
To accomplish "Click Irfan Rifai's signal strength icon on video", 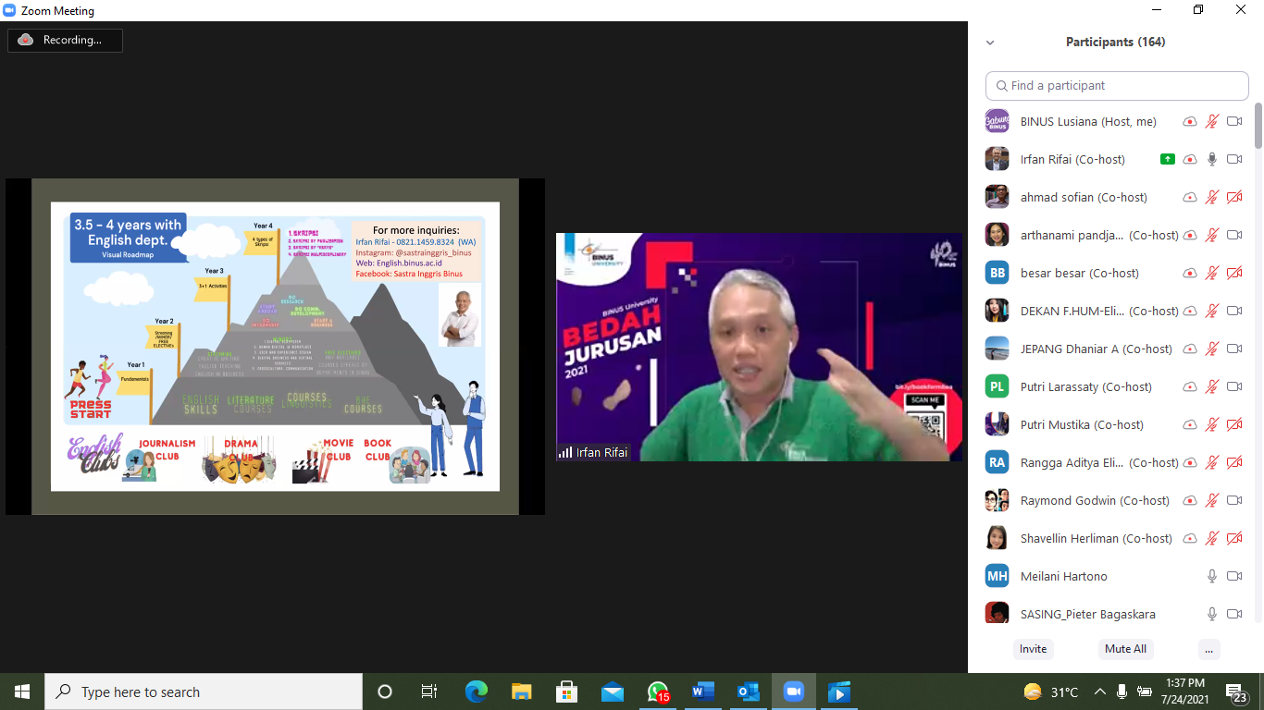I will click(564, 452).
